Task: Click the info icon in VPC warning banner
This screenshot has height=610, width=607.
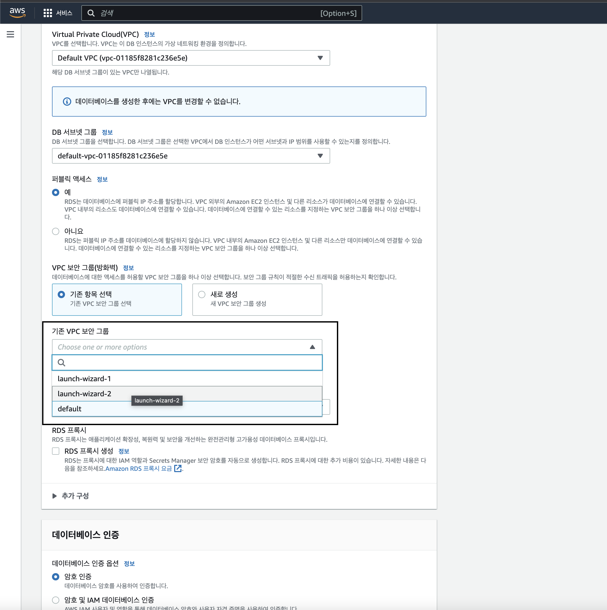Action: [x=67, y=101]
